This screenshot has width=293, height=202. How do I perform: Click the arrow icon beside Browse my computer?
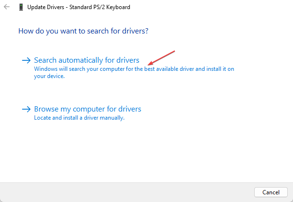coord(26,109)
